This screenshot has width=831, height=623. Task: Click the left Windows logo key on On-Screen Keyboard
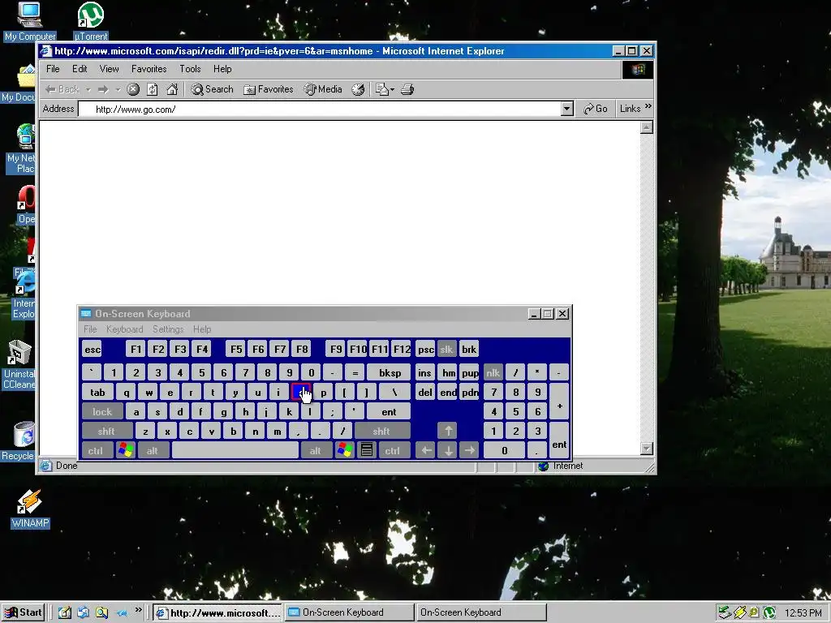[126, 450]
